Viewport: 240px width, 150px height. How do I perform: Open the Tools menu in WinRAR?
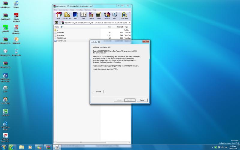pyautogui.click(x=72, y=10)
